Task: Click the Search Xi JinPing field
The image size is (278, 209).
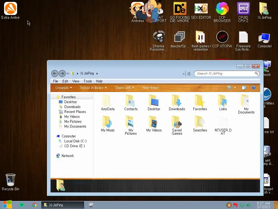Action: (x=227, y=73)
